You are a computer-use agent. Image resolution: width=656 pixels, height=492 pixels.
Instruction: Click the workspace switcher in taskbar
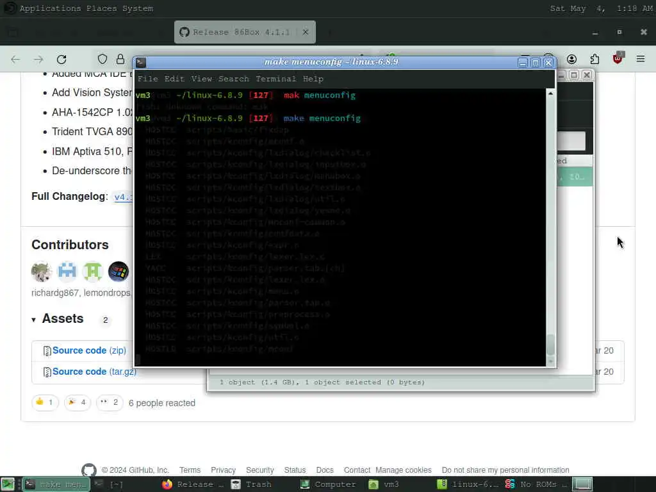tap(582, 484)
